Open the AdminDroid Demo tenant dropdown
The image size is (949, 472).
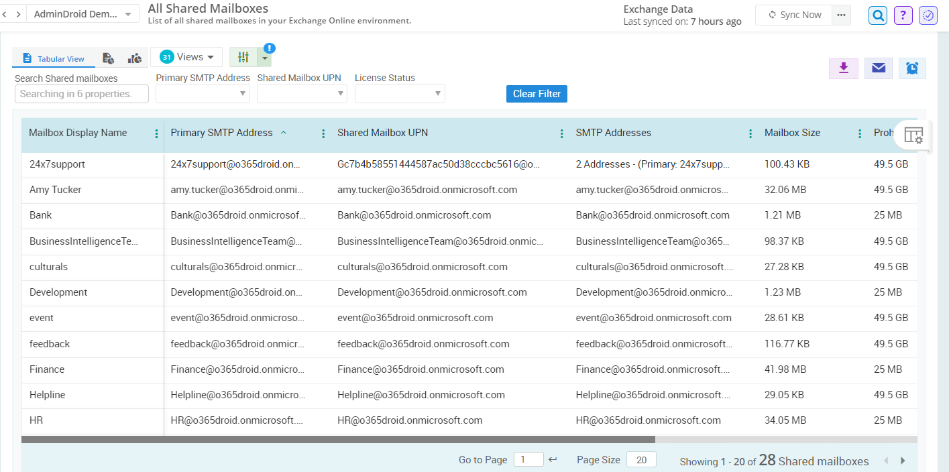[82, 14]
